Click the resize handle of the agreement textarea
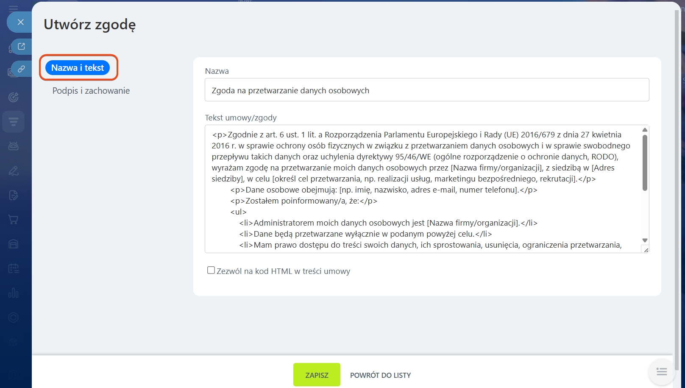The height and width of the screenshot is (388, 685). [x=646, y=250]
